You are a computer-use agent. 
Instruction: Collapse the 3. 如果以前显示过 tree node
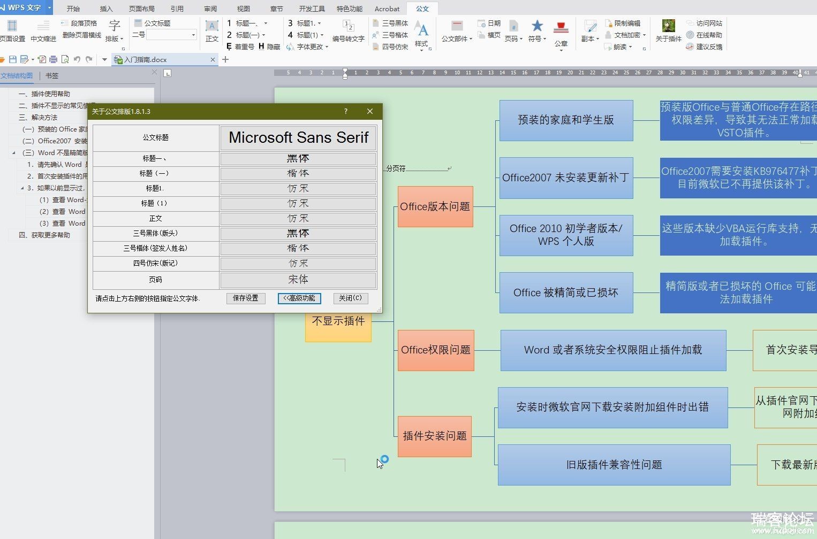[x=22, y=188]
